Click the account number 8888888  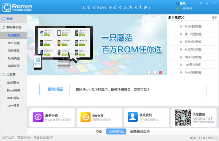tap(187, 8)
